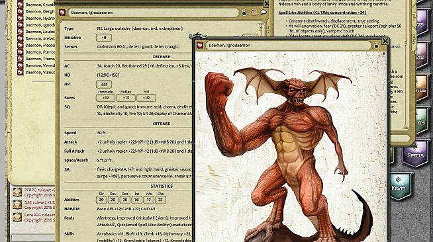The image size is (433, 242).
Task: Click the PFRPG ruleset dice icon
Action: coord(17,192)
